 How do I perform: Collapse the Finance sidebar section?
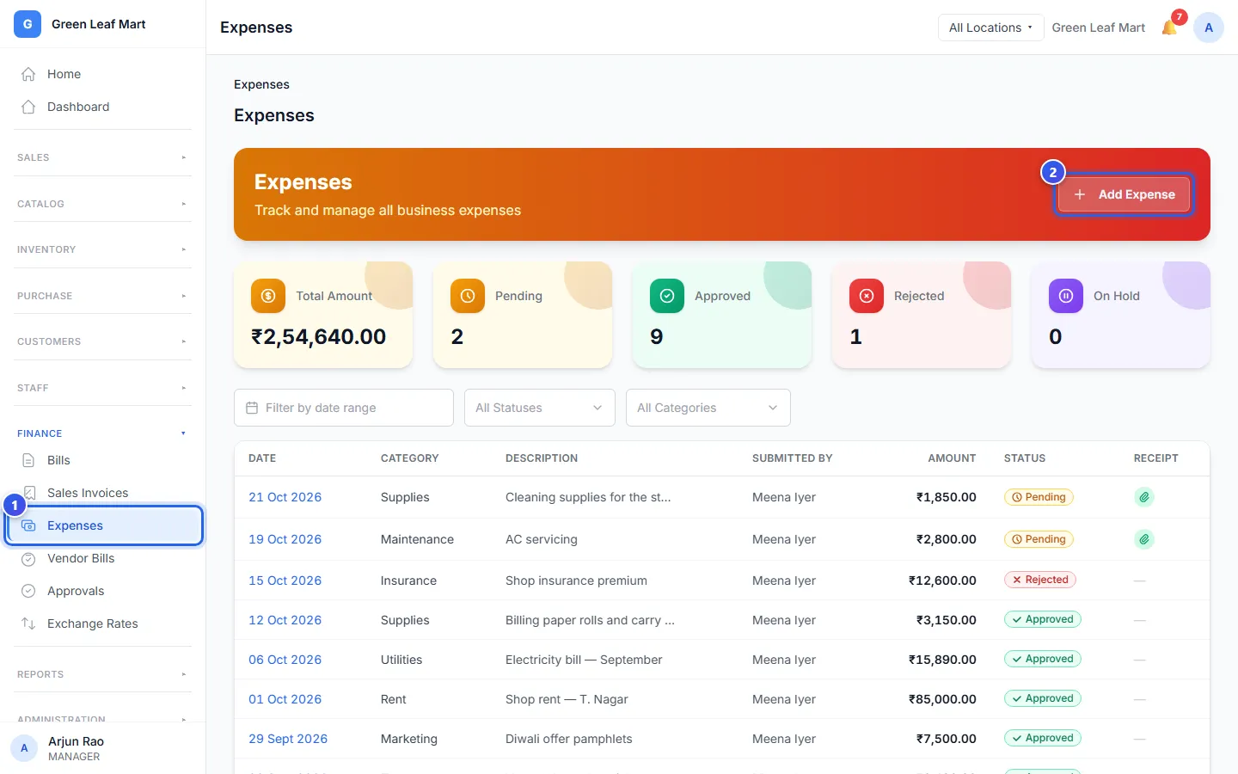point(102,433)
